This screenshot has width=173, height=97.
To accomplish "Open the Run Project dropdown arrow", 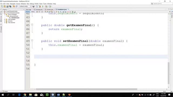I will coord(44,6).
